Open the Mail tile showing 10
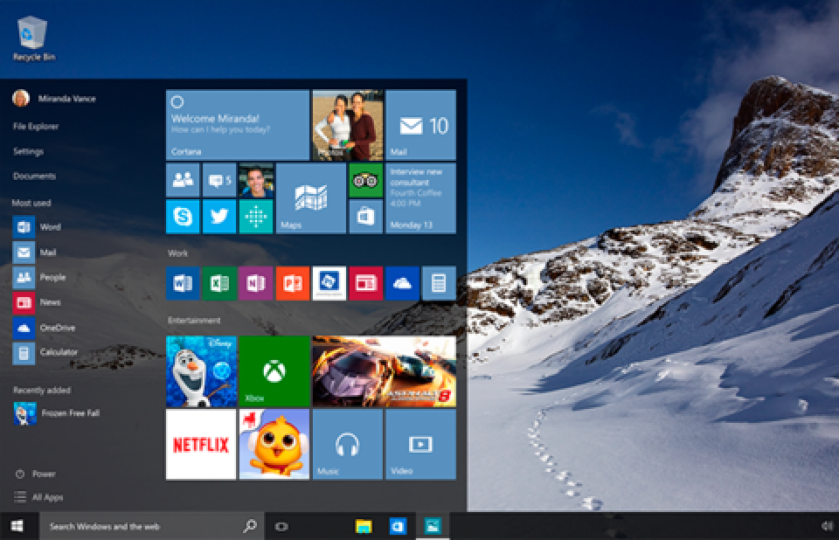 tap(420, 125)
